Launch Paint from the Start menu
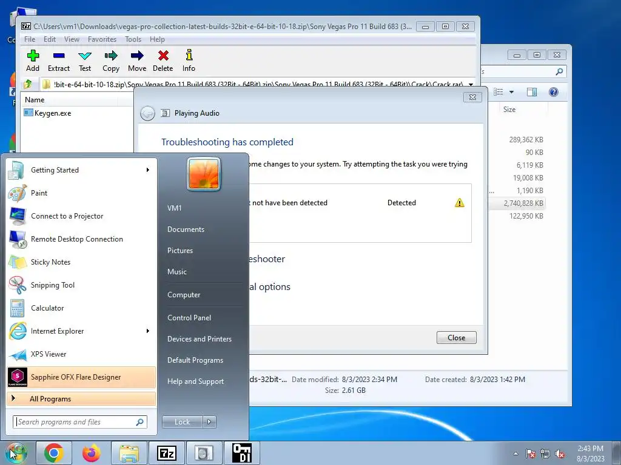This screenshot has width=621, height=465. point(81,193)
